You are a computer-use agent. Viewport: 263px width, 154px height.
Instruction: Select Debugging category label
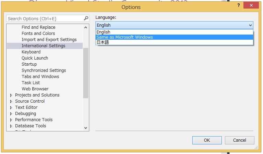pyautogui.click(x=25, y=114)
